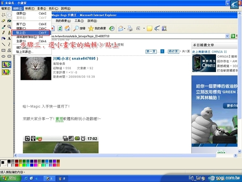Pick the Polygon shape tool
The image size is (242, 182).
tap(9, 50)
